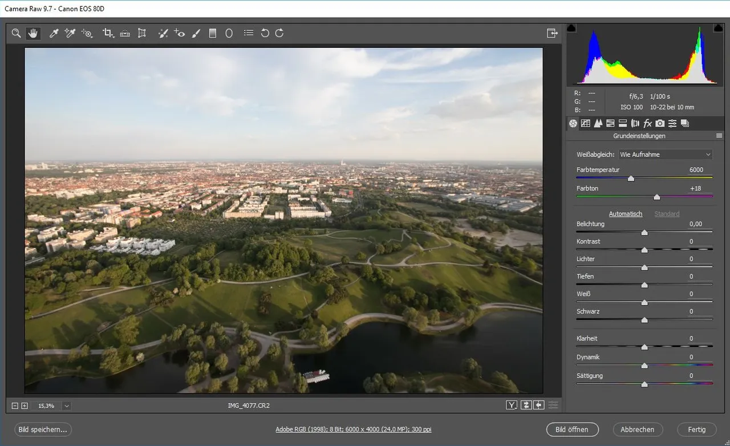Screen dimensions: 730x446
Task: Toggle full screen mode icon
Action: [x=552, y=33]
